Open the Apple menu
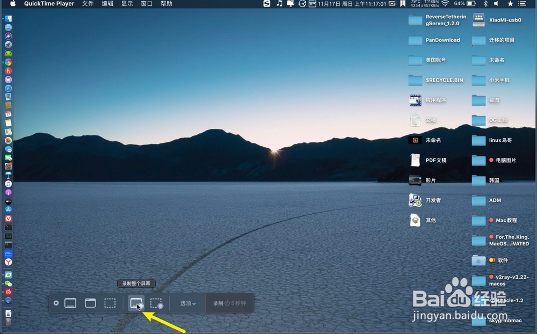This screenshot has height=334, width=537. coord(13,3)
